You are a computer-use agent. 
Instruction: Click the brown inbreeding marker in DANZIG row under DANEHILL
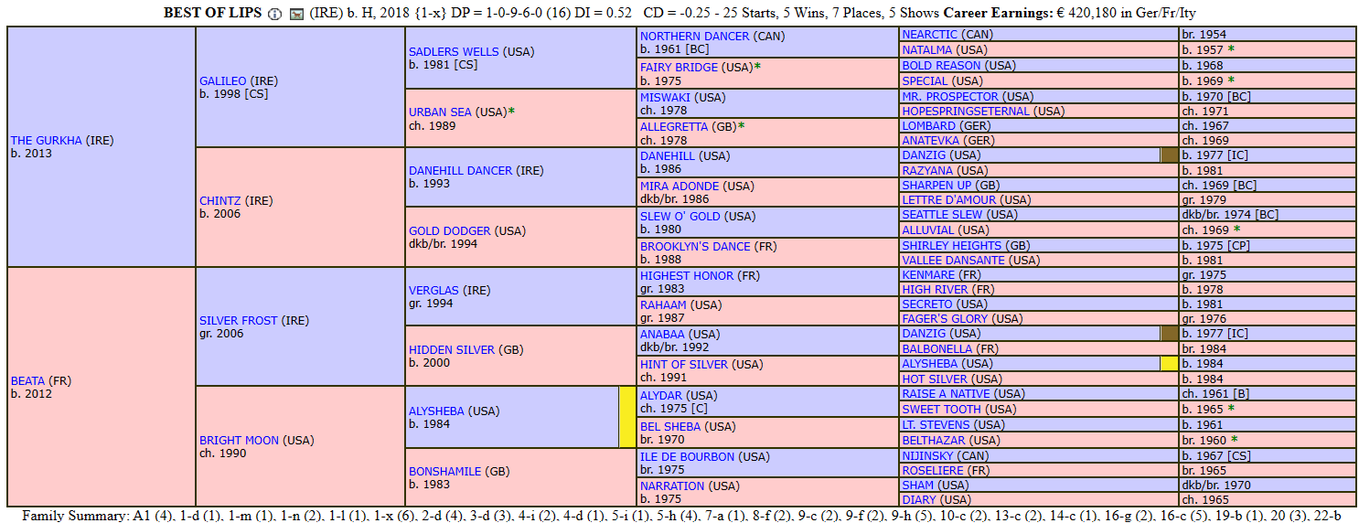point(1169,155)
